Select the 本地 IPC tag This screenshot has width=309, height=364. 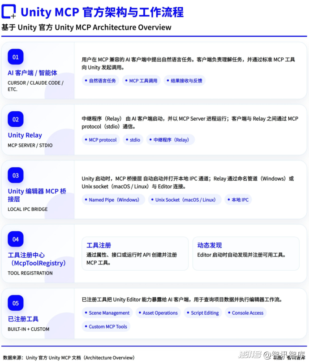click(x=238, y=199)
